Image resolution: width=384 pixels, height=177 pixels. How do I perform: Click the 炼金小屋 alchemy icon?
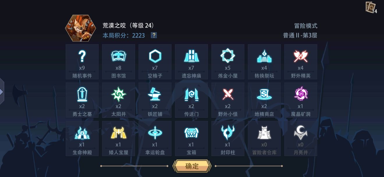pos(228,56)
